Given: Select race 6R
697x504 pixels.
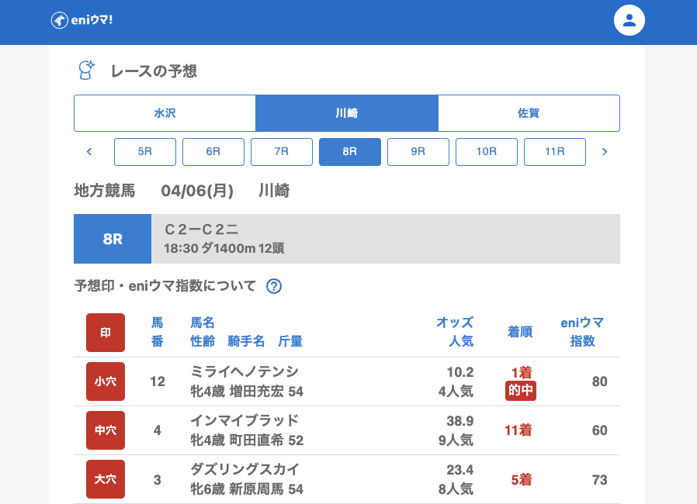Looking at the screenshot, I should (213, 152).
